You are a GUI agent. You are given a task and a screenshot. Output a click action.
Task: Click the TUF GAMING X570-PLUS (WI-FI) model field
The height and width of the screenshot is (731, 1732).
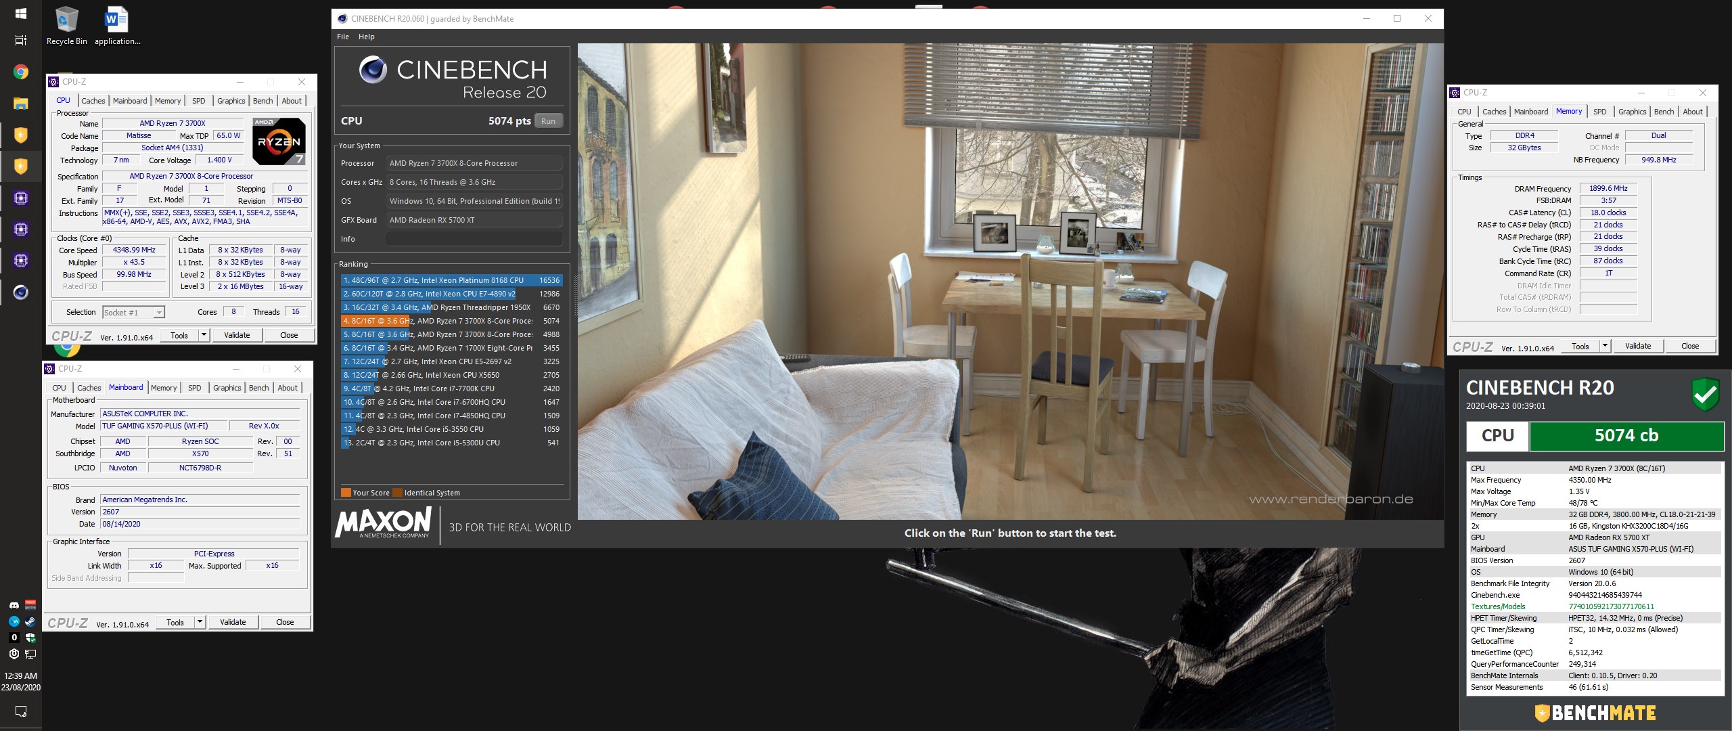pos(162,426)
